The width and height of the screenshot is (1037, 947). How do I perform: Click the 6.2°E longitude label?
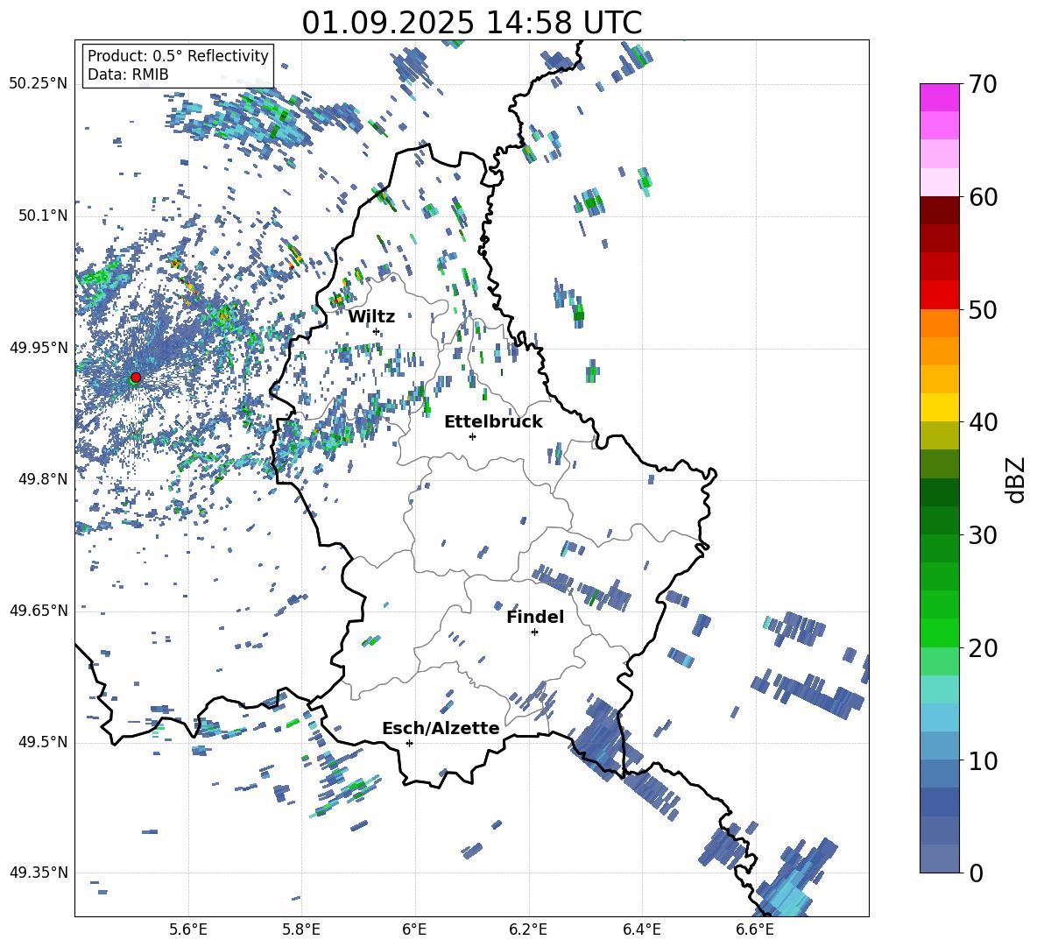[528, 929]
